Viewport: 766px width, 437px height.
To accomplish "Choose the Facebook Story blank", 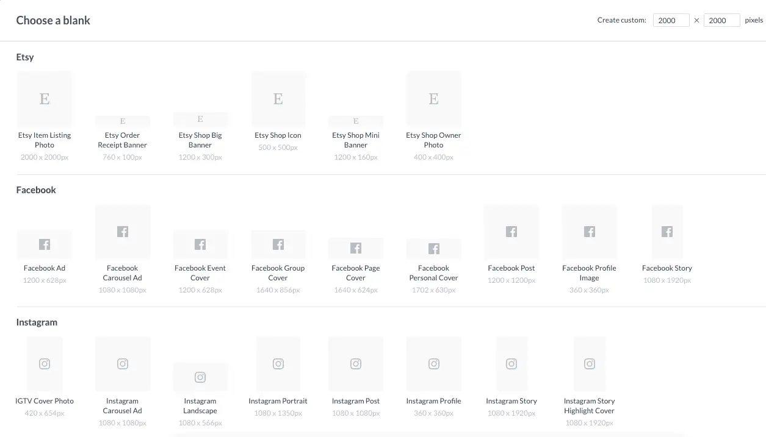I will point(667,232).
